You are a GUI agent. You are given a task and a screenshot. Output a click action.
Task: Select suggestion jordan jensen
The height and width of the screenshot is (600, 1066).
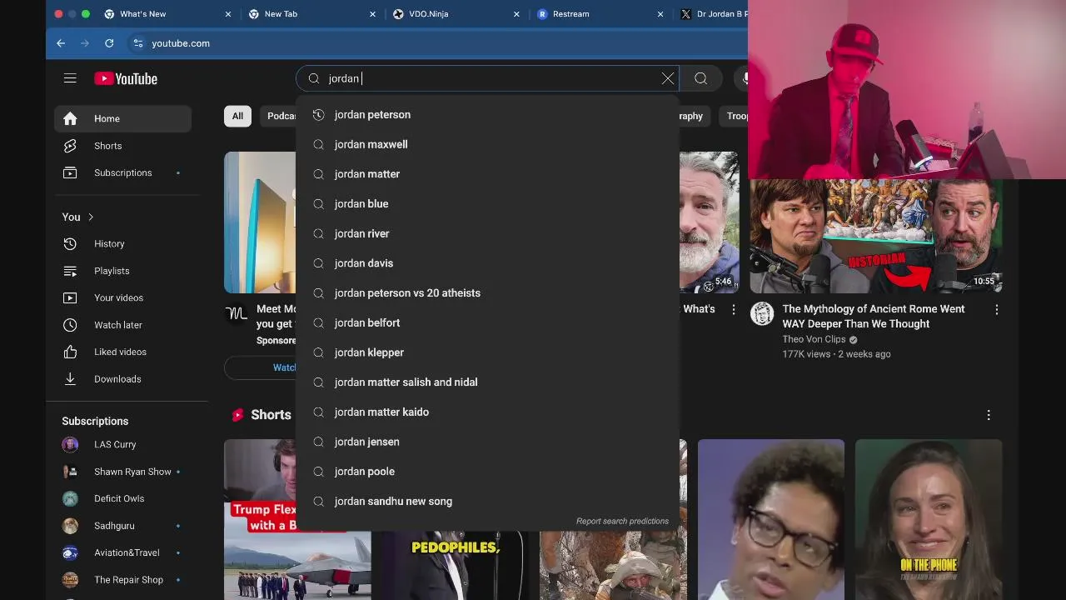pyautogui.click(x=487, y=442)
